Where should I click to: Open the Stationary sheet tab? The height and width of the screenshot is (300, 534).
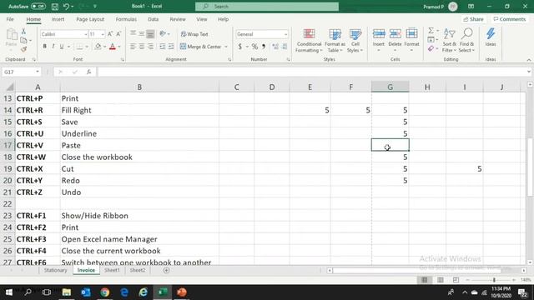click(x=56, y=270)
